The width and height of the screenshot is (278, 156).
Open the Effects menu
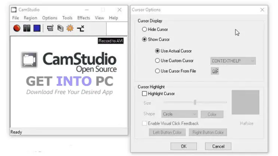84,18
